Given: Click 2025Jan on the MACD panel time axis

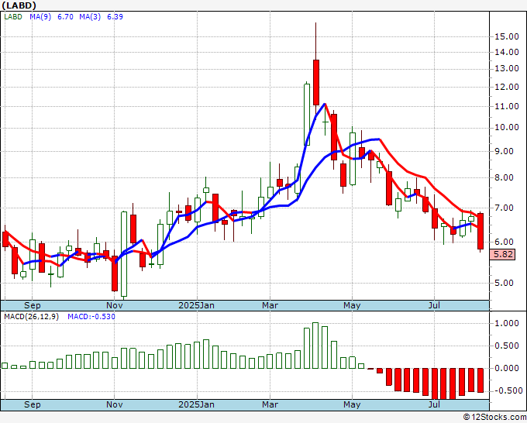Looking at the screenshot, I should [x=196, y=404].
